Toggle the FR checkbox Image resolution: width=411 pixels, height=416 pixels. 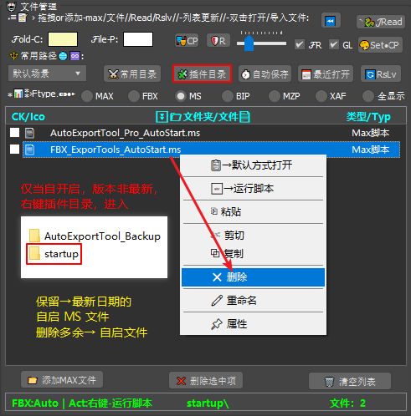tap(300, 44)
